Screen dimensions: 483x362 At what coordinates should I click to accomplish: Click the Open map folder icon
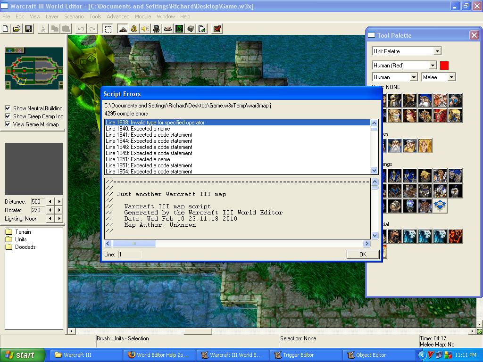click(17, 29)
